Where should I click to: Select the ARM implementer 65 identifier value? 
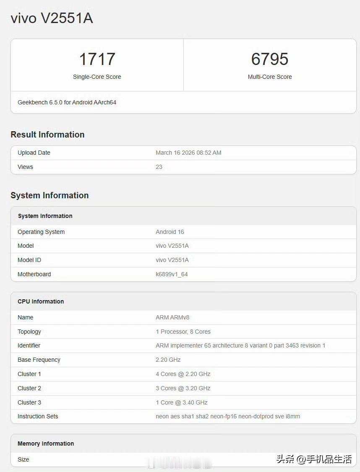pyautogui.click(x=240, y=345)
